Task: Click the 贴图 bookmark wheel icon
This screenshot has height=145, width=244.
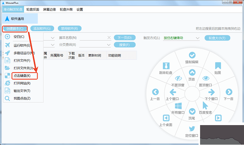Action: click(x=218, y=66)
